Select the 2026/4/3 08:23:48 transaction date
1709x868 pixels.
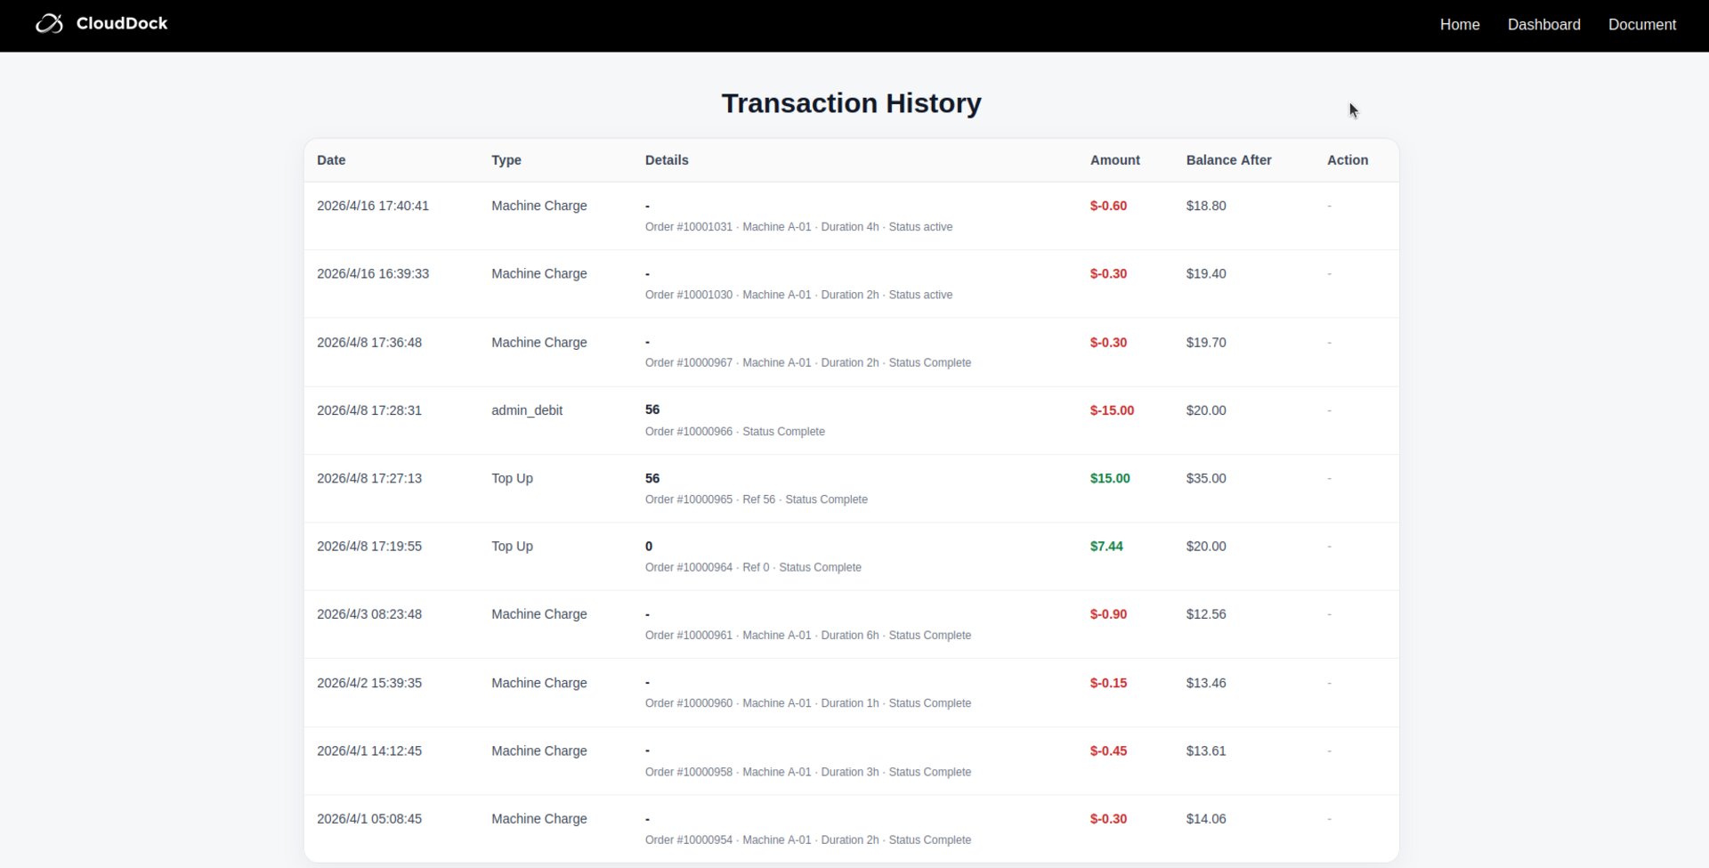pyautogui.click(x=369, y=614)
